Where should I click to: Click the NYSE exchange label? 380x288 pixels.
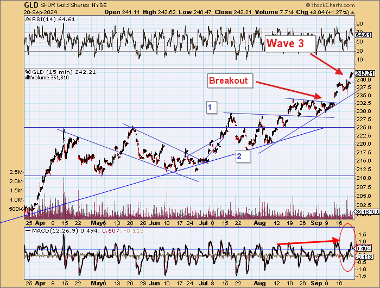[x=100, y=5]
